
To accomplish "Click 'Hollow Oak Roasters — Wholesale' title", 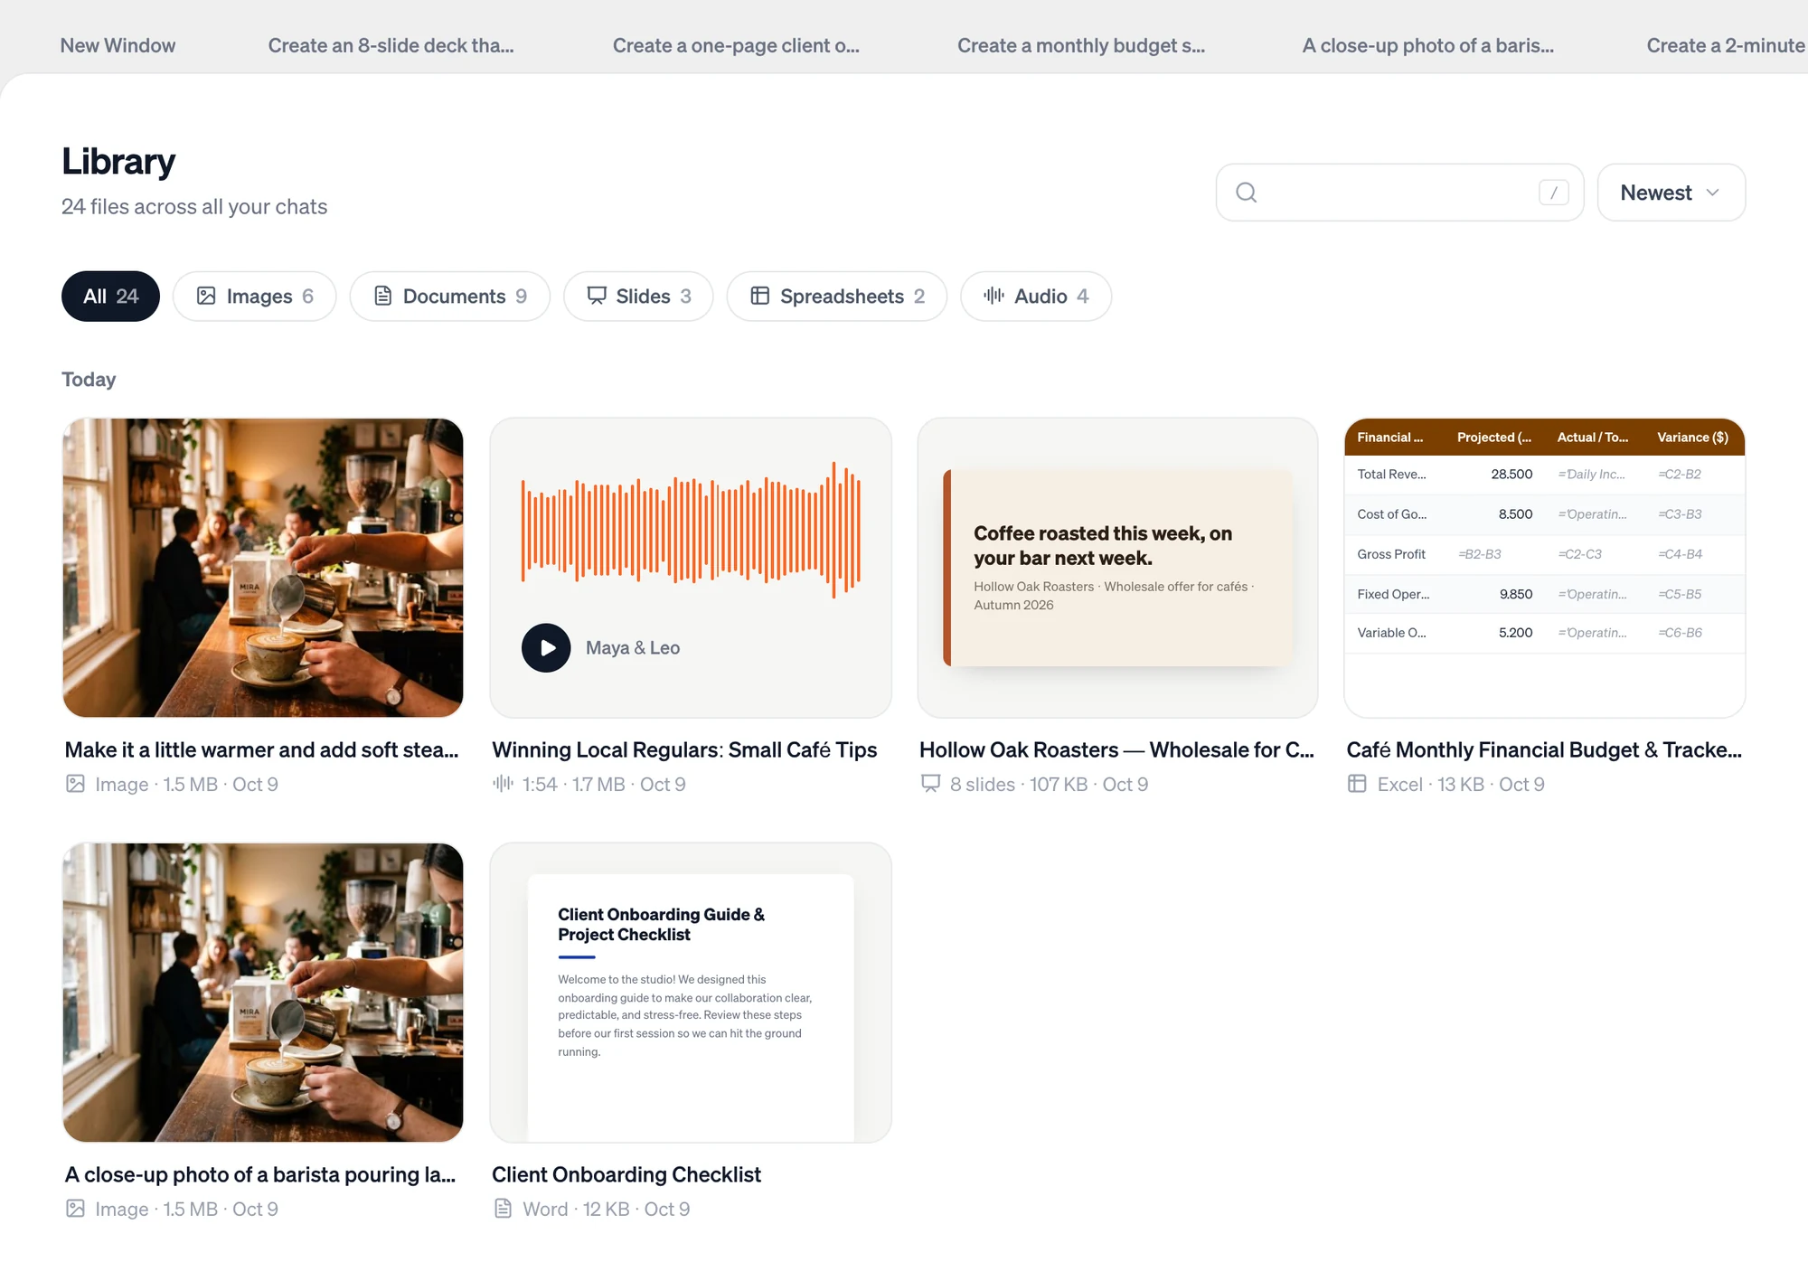I will (1116, 749).
